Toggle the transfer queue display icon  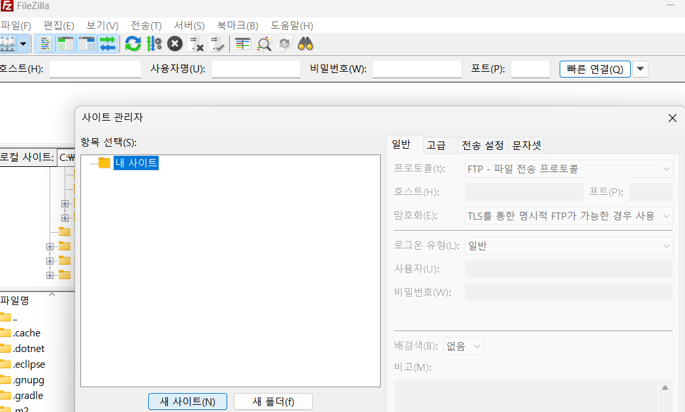click(x=108, y=44)
